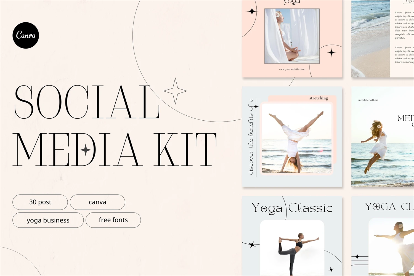Select the "free fonts" pill tag
The image size is (414, 276).
113,220
